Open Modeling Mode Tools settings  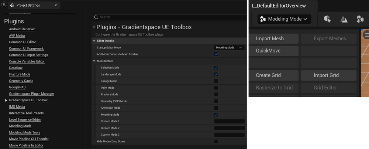pos(24,132)
